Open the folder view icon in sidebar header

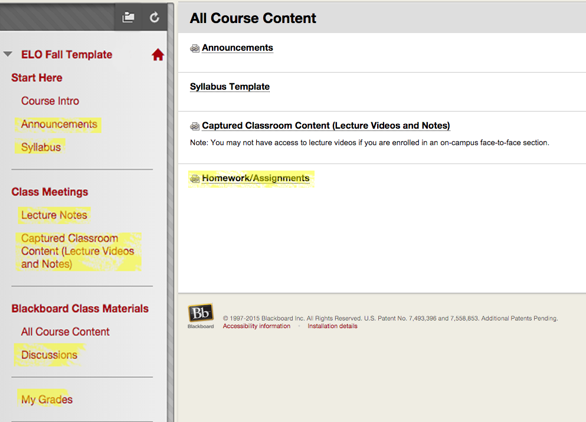pyautogui.click(x=128, y=17)
